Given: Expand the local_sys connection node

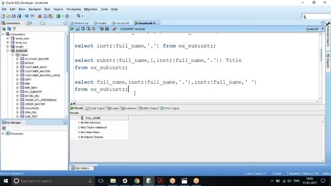Looking at the screenshot, I should (x=8, y=42).
